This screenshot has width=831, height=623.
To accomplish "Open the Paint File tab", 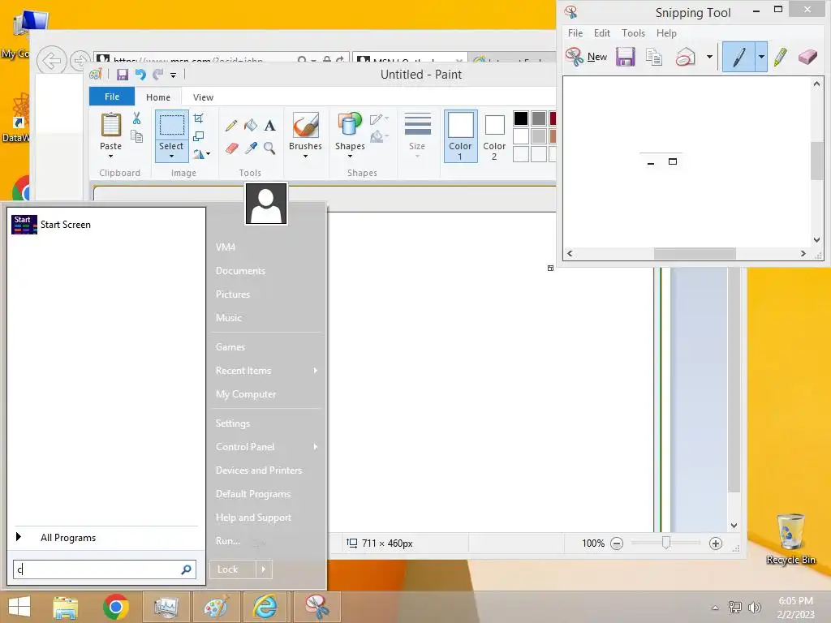I will 112,97.
